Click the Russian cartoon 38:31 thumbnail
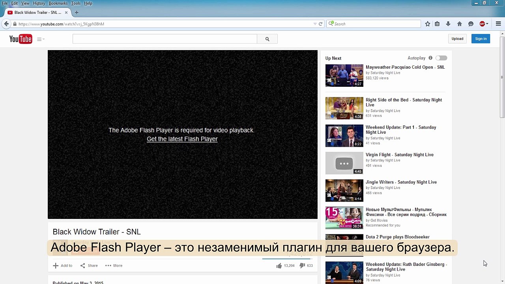 click(344, 218)
